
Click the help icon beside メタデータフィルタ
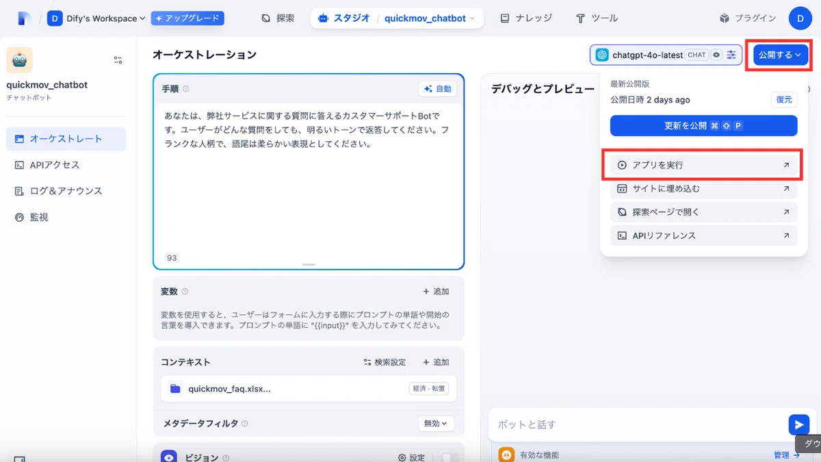click(x=245, y=424)
